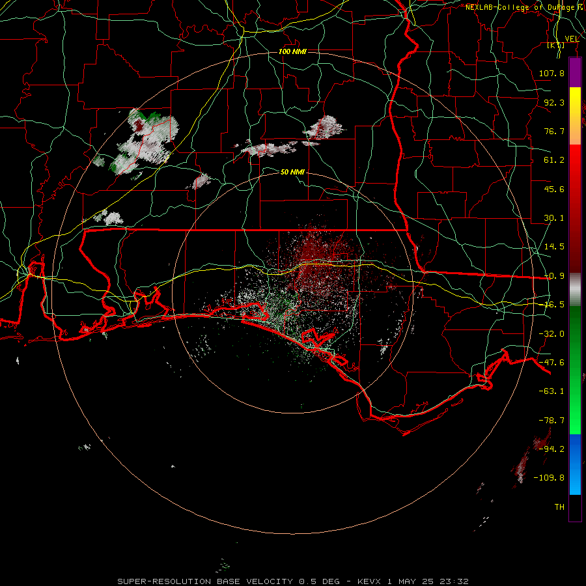Screen dimensions: 586x586
Task: Click the Super-Resolution Base Velocity caption
Action: pyautogui.click(x=292, y=581)
